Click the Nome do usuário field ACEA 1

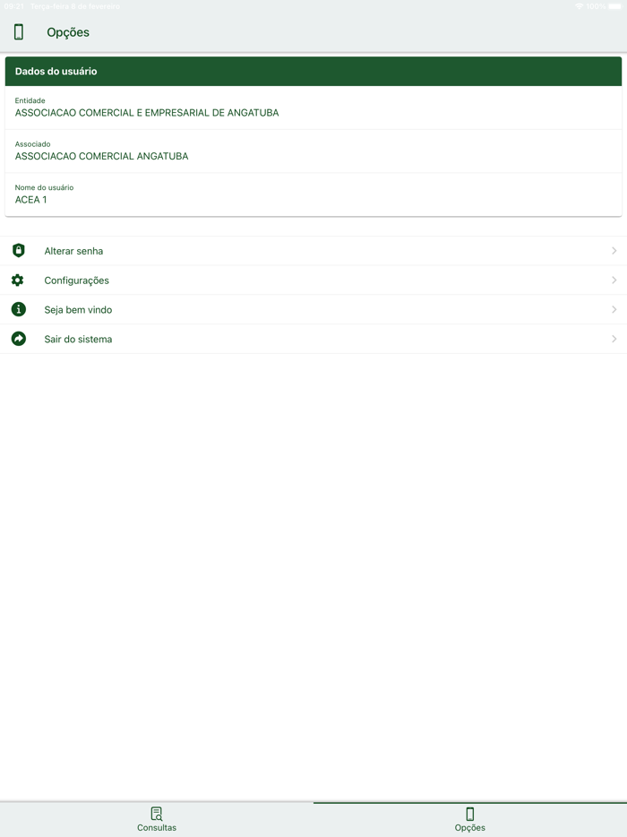click(313, 194)
